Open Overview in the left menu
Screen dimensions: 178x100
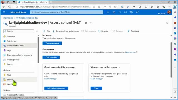tap(11, 36)
